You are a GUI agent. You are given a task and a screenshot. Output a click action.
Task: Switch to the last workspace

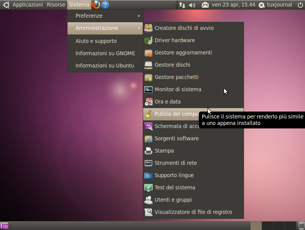pos(290,226)
